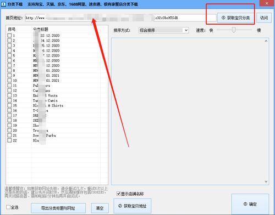The width and height of the screenshot is (275, 215).
Task: Check the box for row 1
Action: tap(9, 36)
